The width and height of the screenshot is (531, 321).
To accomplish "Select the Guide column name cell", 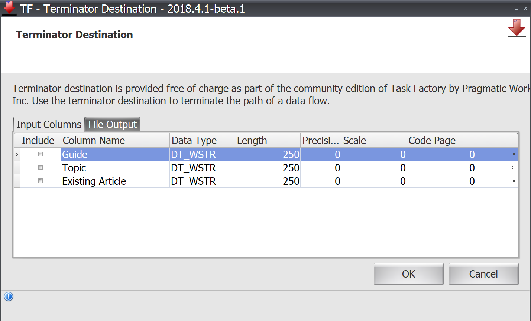I will click(115, 154).
